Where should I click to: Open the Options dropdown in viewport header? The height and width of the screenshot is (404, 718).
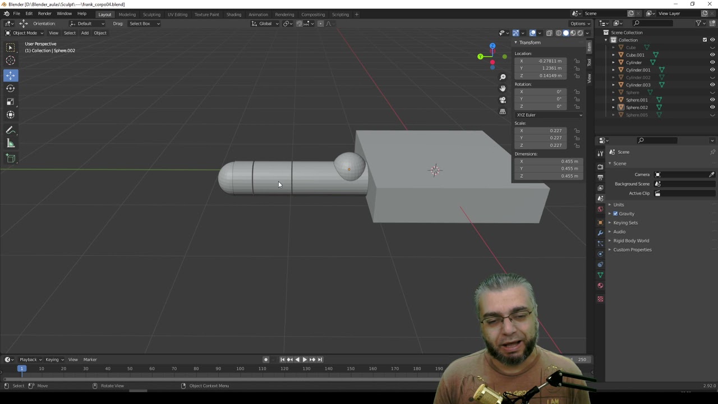coord(580,24)
